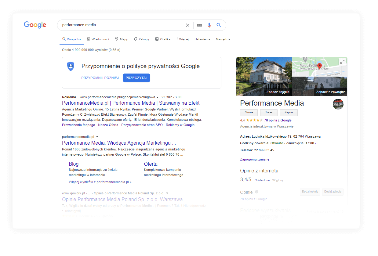Switch to the Zakupy tab
The width and height of the screenshot is (378, 256).
coord(141,39)
